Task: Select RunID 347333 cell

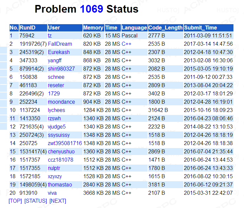Action: [33, 60]
